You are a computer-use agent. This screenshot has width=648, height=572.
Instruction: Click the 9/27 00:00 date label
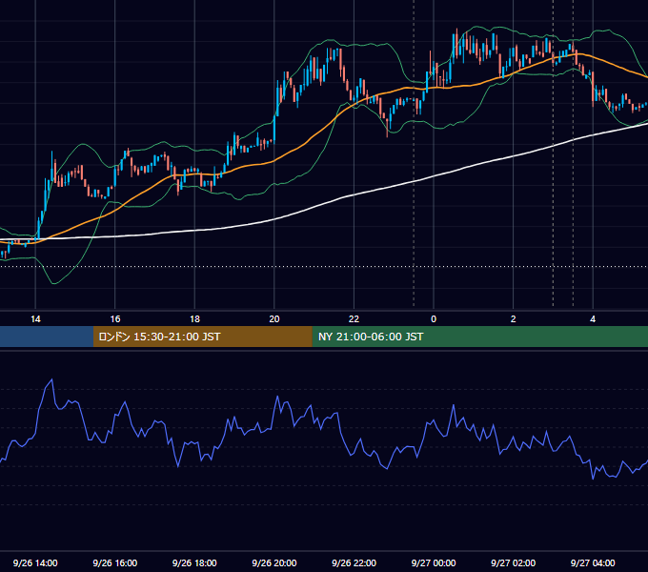434,562
